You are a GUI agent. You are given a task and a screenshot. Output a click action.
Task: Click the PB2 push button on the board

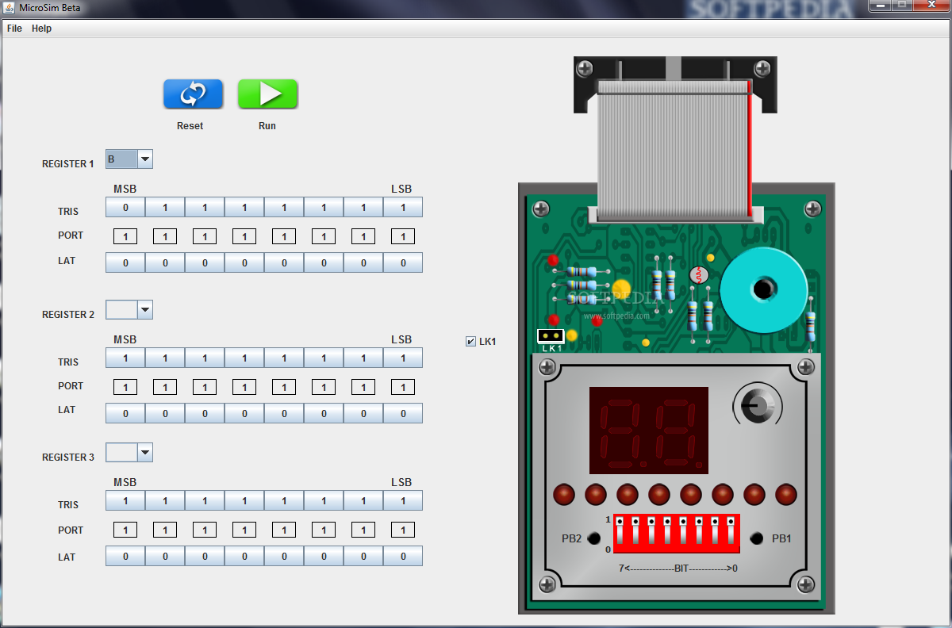pyautogui.click(x=593, y=538)
